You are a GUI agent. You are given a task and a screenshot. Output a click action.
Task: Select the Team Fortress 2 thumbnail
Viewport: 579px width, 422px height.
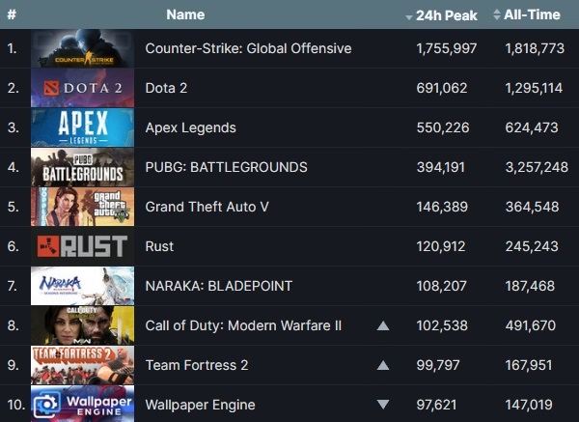[83, 365]
